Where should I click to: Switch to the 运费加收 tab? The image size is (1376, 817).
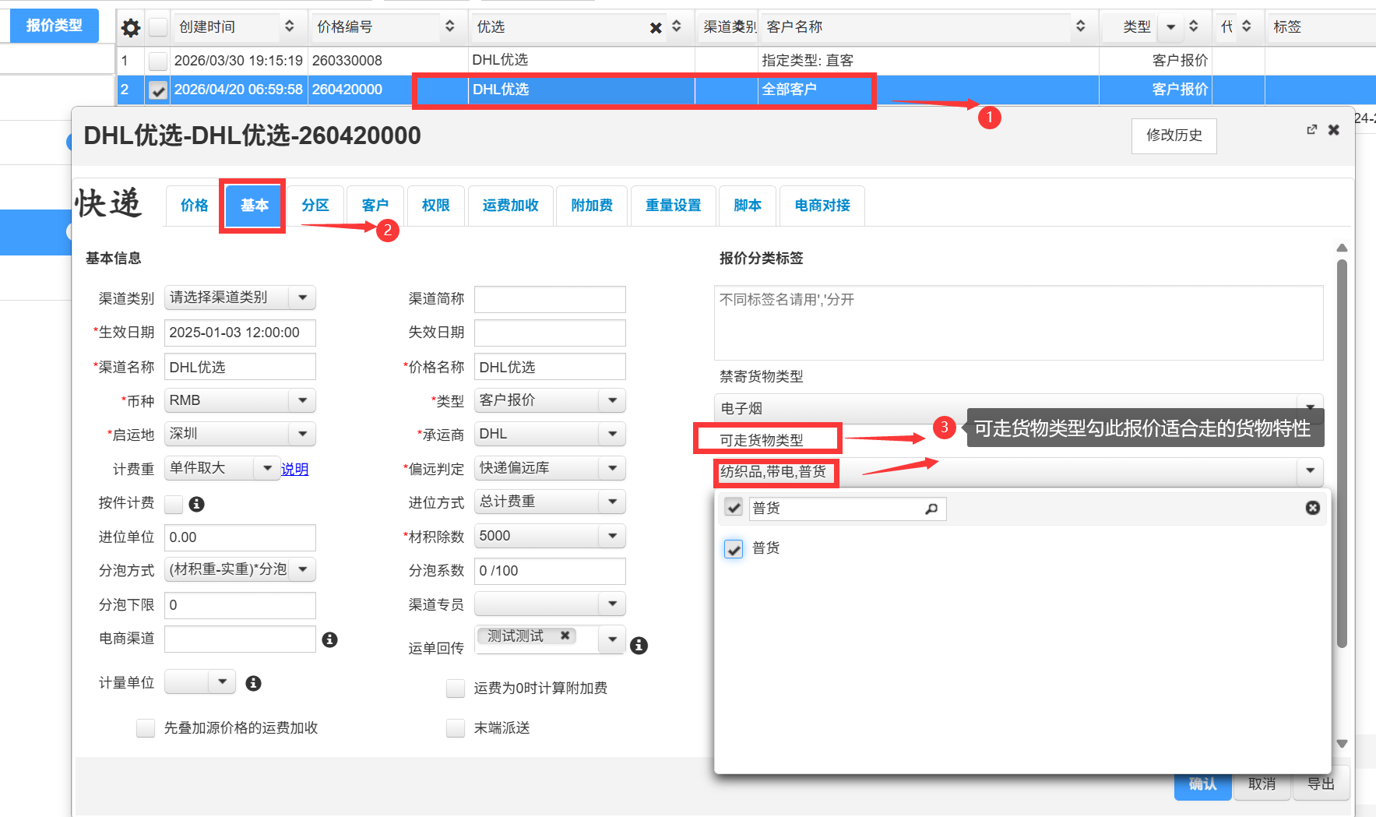[x=511, y=206]
